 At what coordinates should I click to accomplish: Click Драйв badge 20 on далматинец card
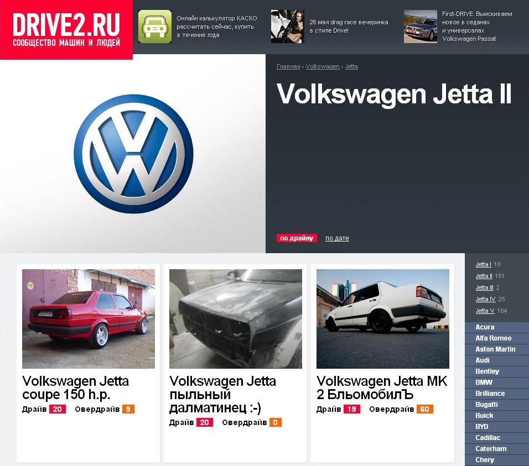click(x=204, y=422)
